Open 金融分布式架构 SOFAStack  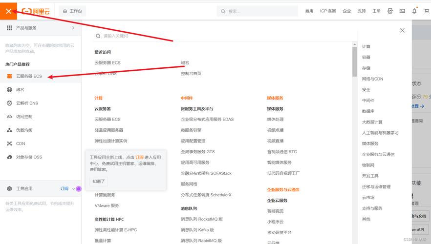click(206, 173)
